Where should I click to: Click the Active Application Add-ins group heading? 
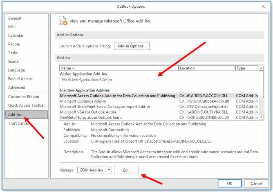click(x=83, y=74)
